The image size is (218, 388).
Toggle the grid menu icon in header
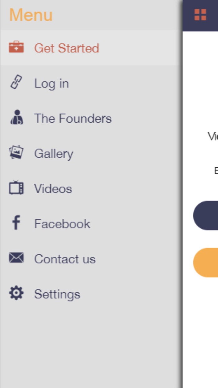point(200,15)
